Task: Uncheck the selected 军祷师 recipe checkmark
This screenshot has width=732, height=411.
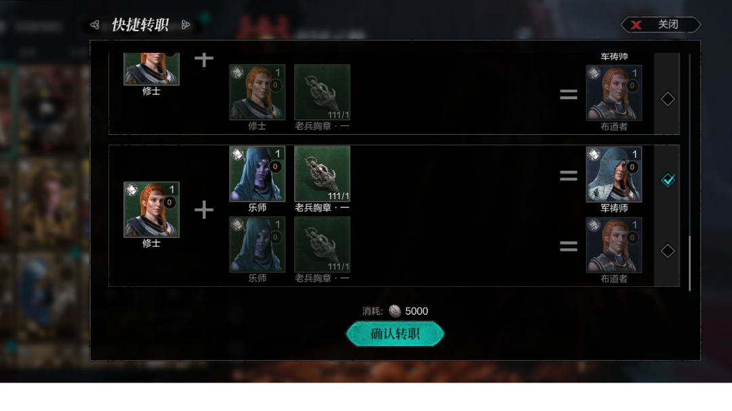Action: (x=668, y=180)
